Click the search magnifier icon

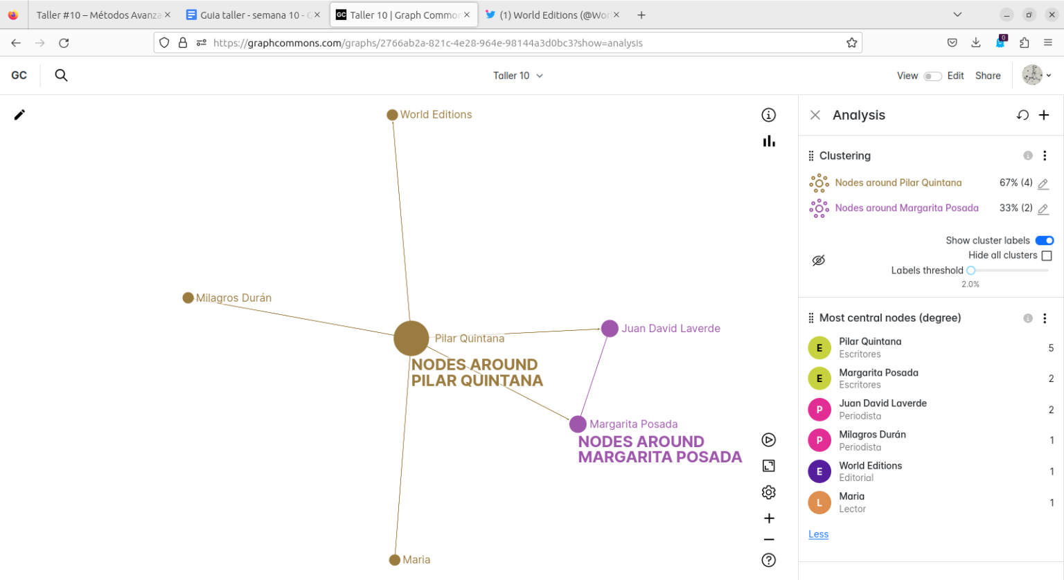click(61, 75)
